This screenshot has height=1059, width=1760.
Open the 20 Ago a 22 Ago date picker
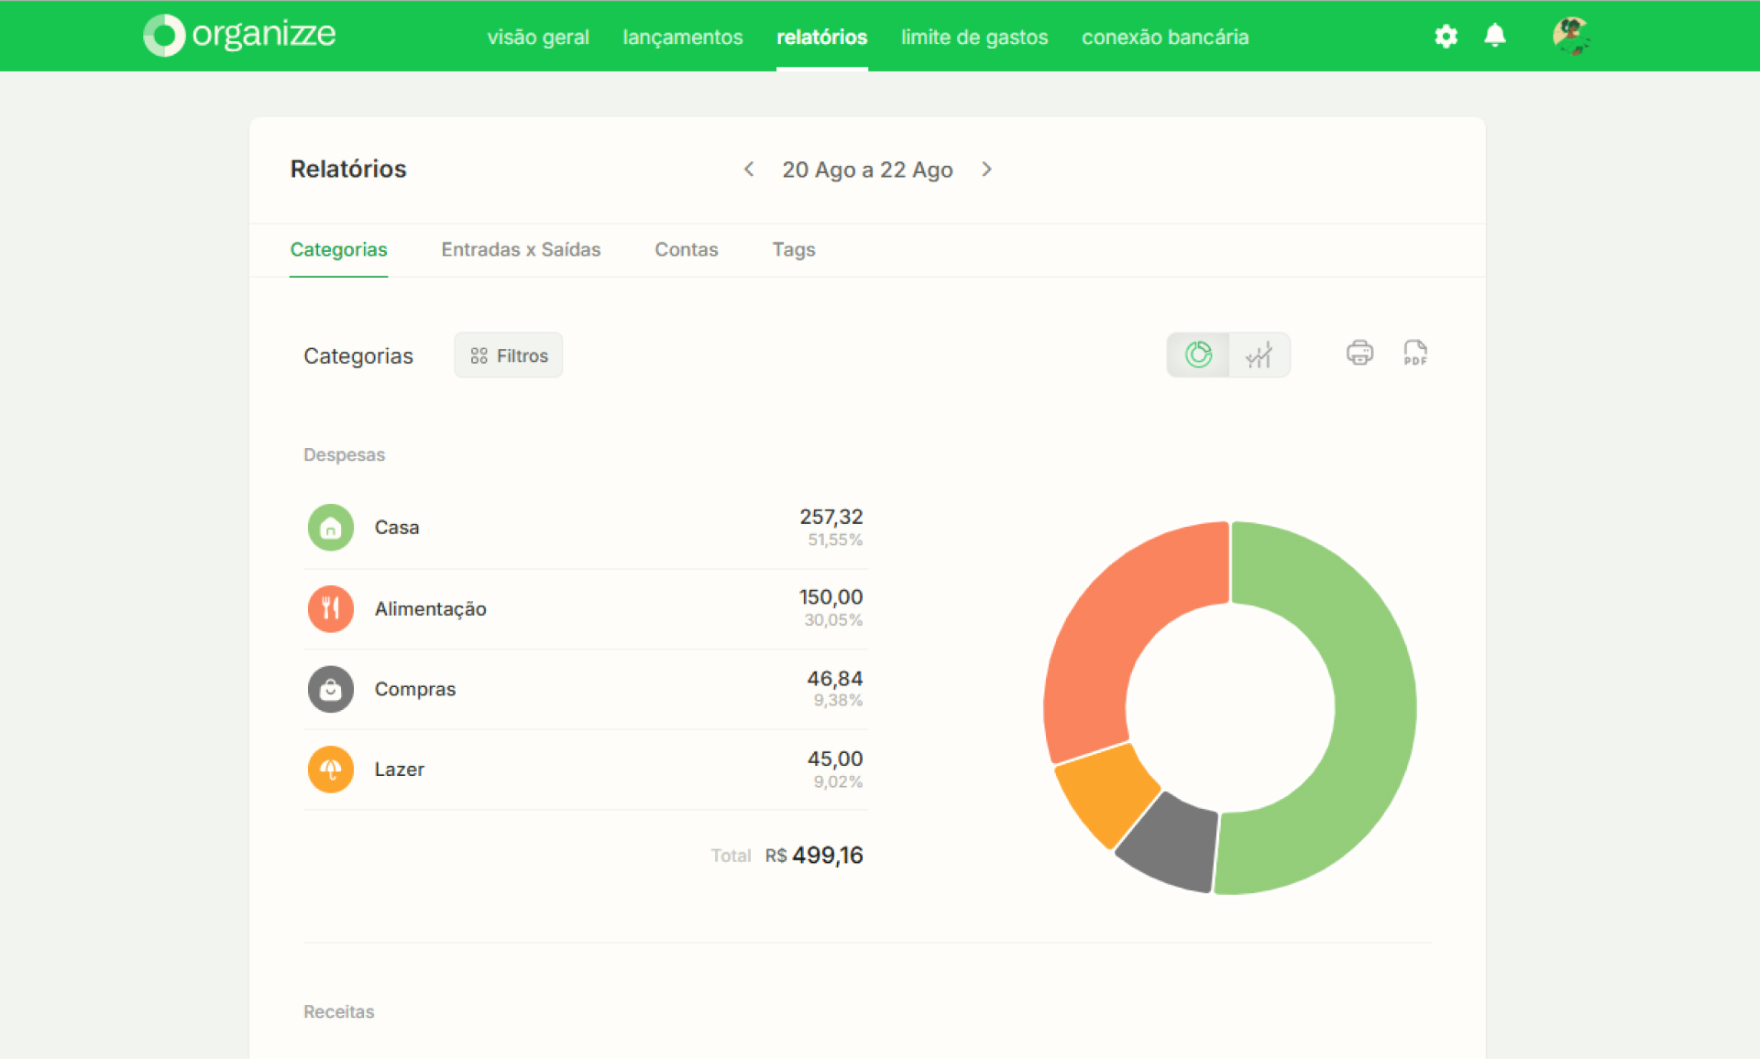tap(867, 169)
